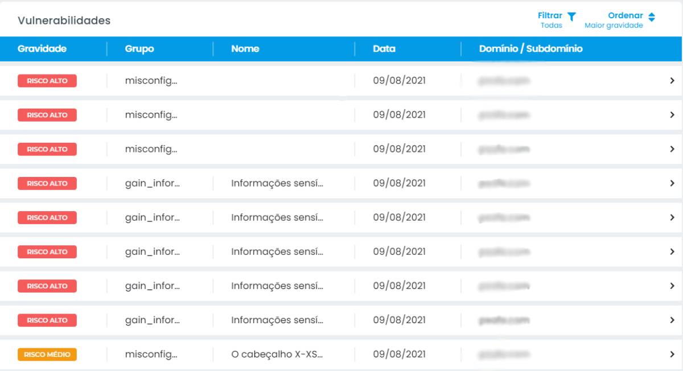The width and height of the screenshot is (683, 371).
Task: Expand the last RISCO ALTO row's chevron
Action: coord(672,320)
